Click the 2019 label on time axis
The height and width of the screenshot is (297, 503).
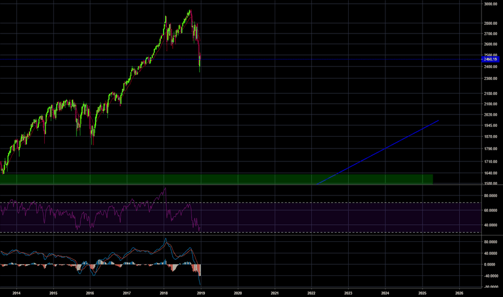click(201, 293)
